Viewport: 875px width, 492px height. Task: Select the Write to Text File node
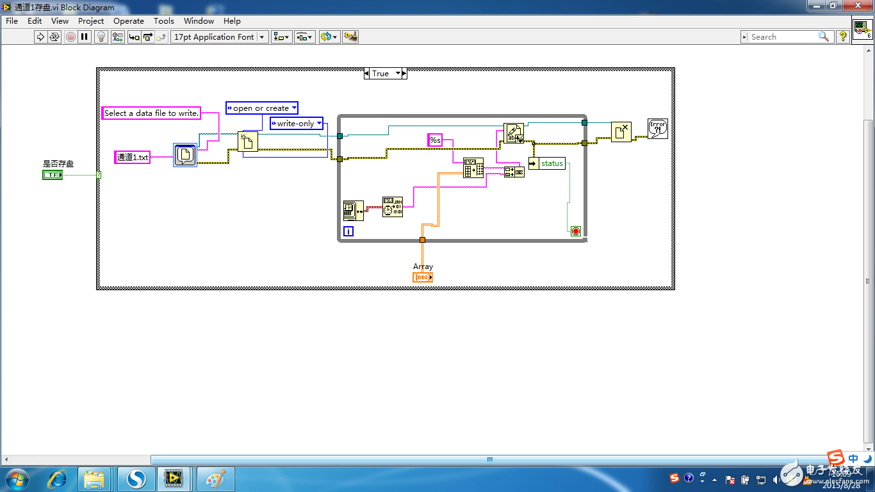pyautogui.click(x=514, y=133)
